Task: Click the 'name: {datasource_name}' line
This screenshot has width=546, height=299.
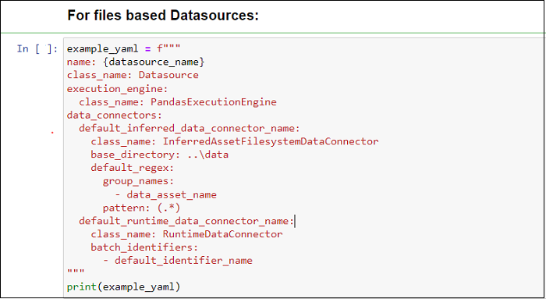Action: [136, 62]
